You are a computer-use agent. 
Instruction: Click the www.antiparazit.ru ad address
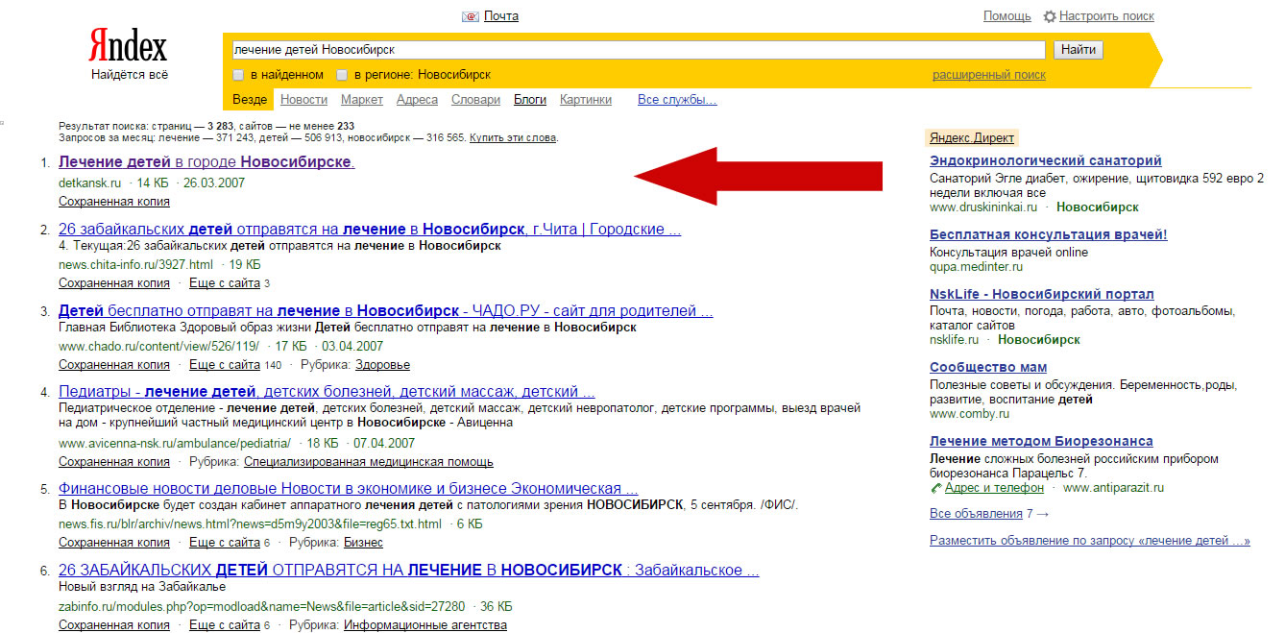pos(1114,488)
